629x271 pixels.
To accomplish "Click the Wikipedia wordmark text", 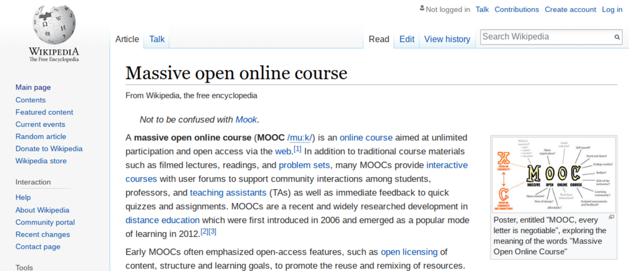I will (x=54, y=52).
